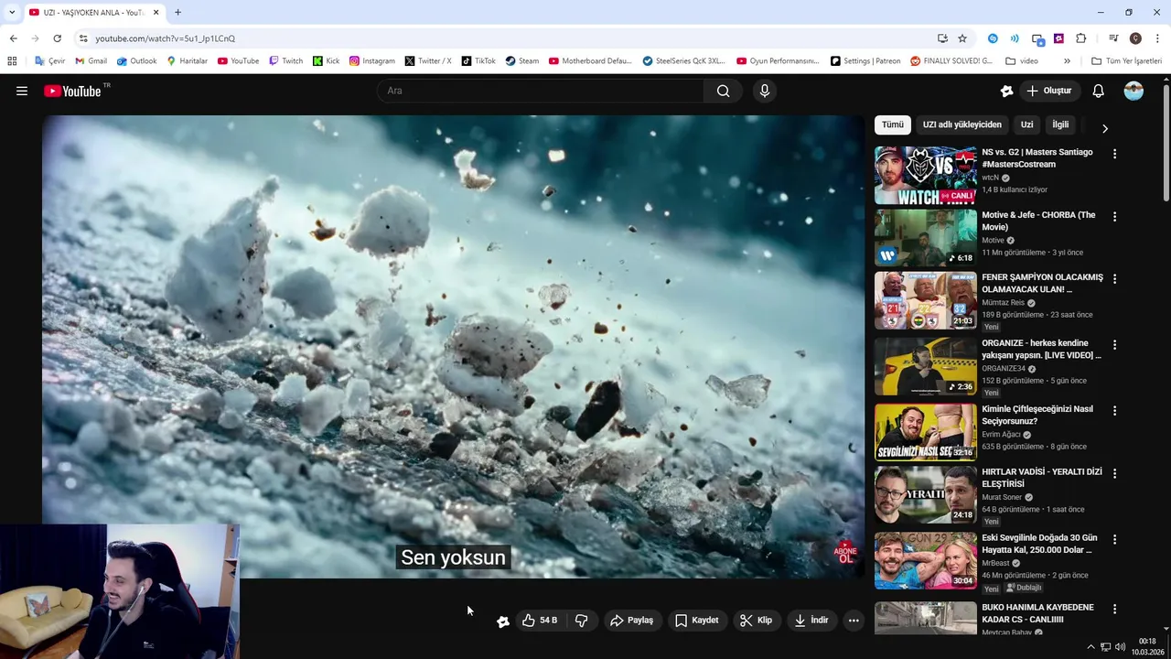Open the Kick bookmark
The image size is (1171, 659).
326,61
